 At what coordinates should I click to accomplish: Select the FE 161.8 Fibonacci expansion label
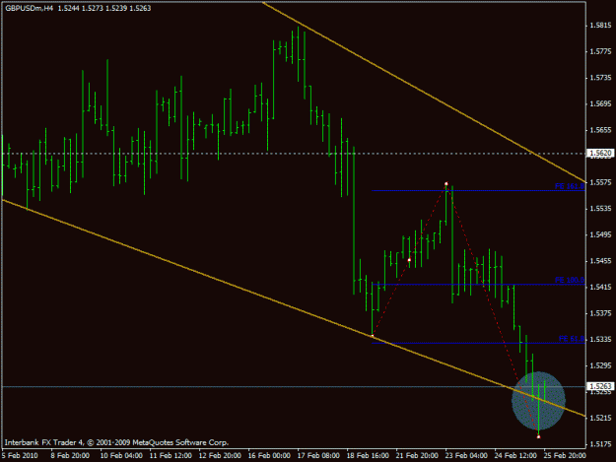coord(570,186)
